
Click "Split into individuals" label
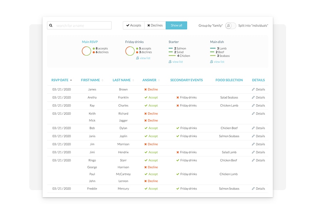click(x=253, y=25)
